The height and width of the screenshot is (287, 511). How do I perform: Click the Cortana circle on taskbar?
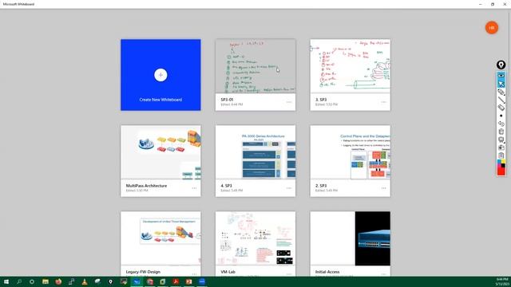[32, 281]
